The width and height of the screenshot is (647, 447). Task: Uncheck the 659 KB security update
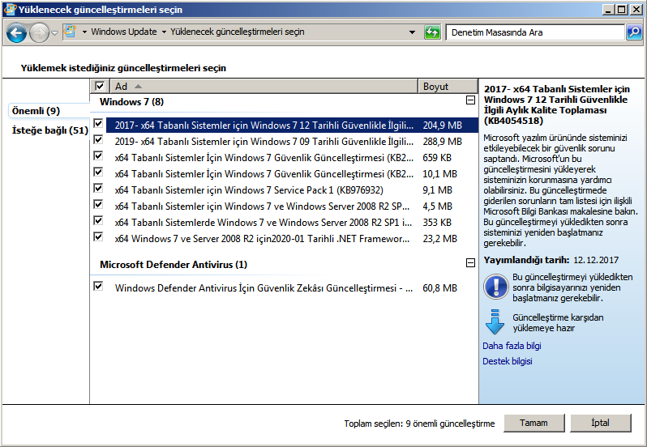[x=98, y=155]
